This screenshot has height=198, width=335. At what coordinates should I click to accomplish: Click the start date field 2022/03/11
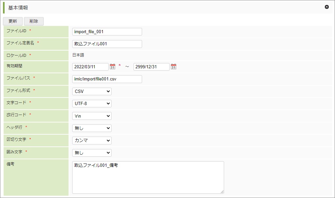90,67
